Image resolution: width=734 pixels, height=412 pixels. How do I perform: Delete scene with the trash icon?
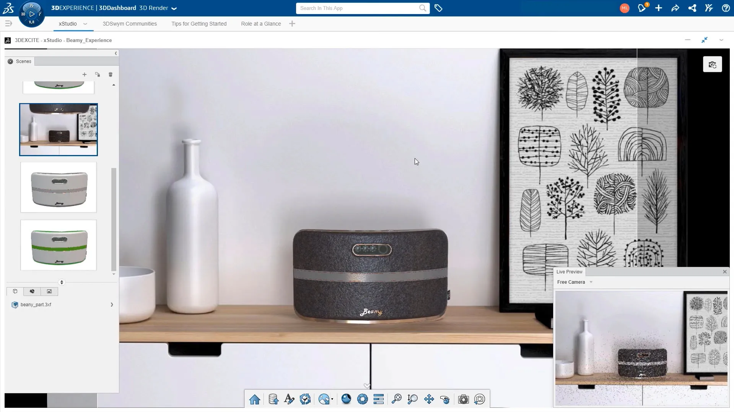pyautogui.click(x=111, y=74)
